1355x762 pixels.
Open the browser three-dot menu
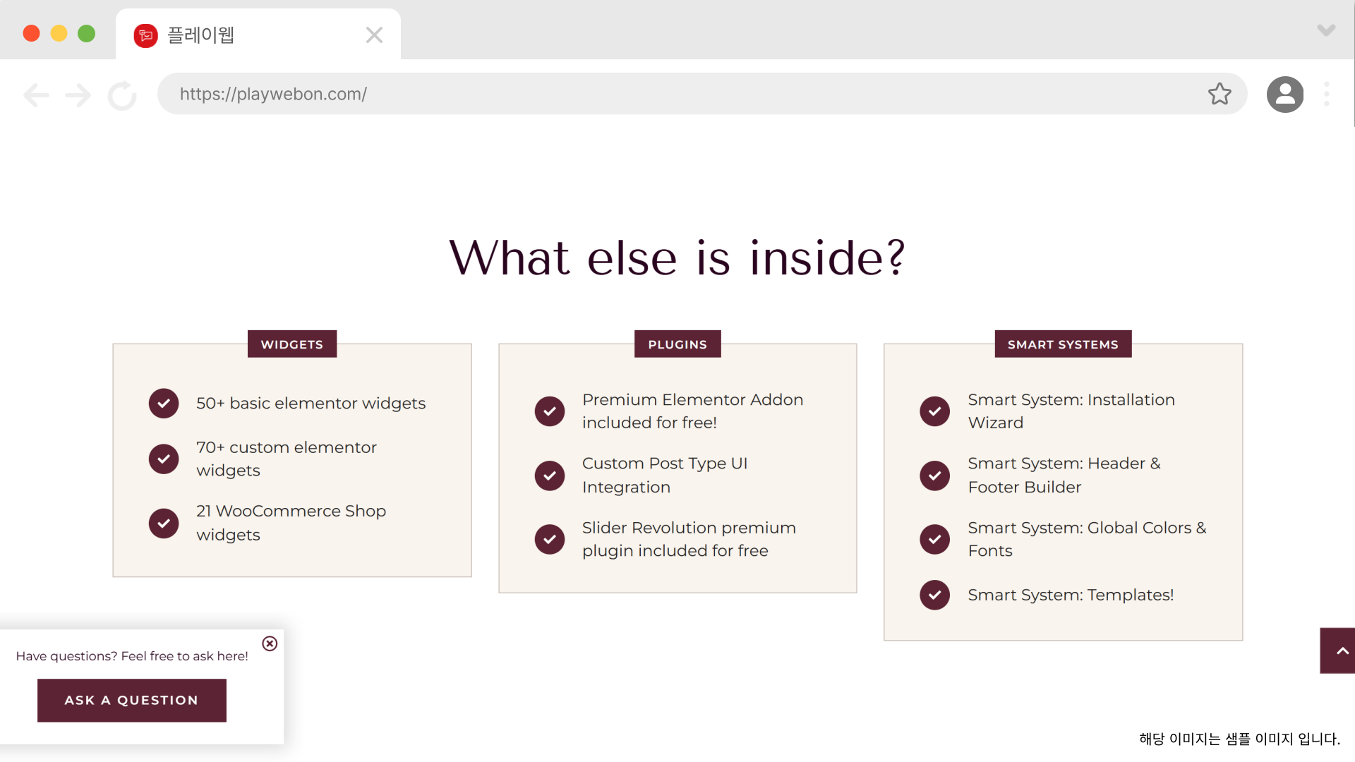1327,95
